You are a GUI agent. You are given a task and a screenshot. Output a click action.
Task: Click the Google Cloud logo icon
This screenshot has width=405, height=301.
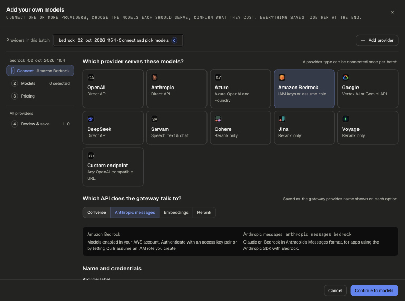point(345,77)
